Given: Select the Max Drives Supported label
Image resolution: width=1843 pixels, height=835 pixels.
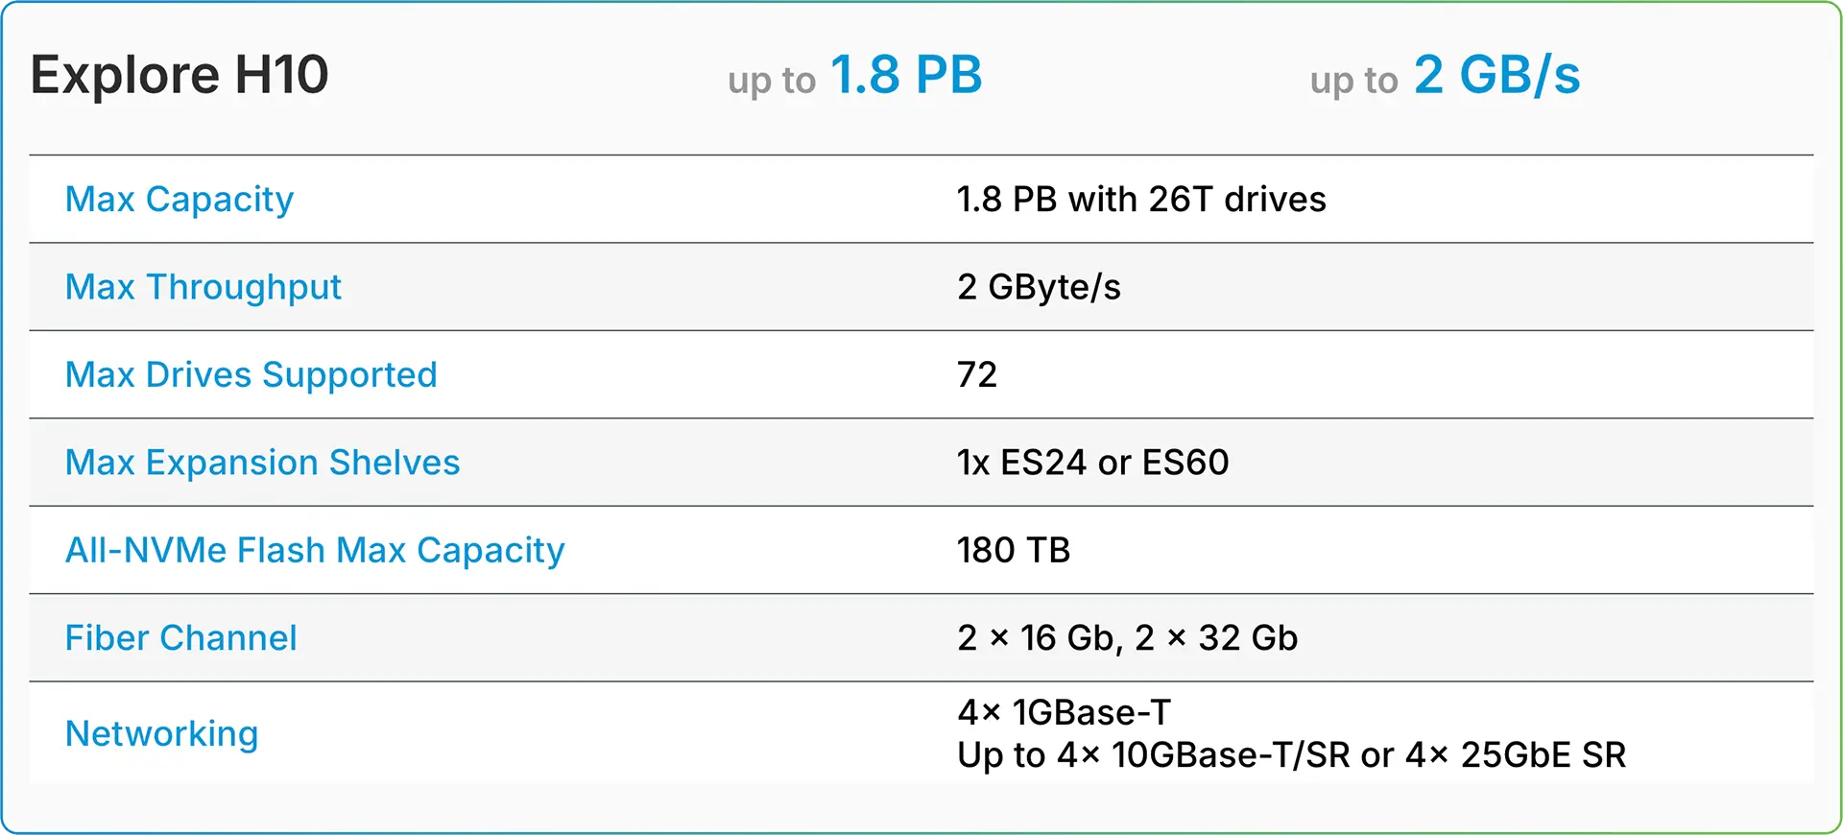Looking at the screenshot, I should pos(251,374).
